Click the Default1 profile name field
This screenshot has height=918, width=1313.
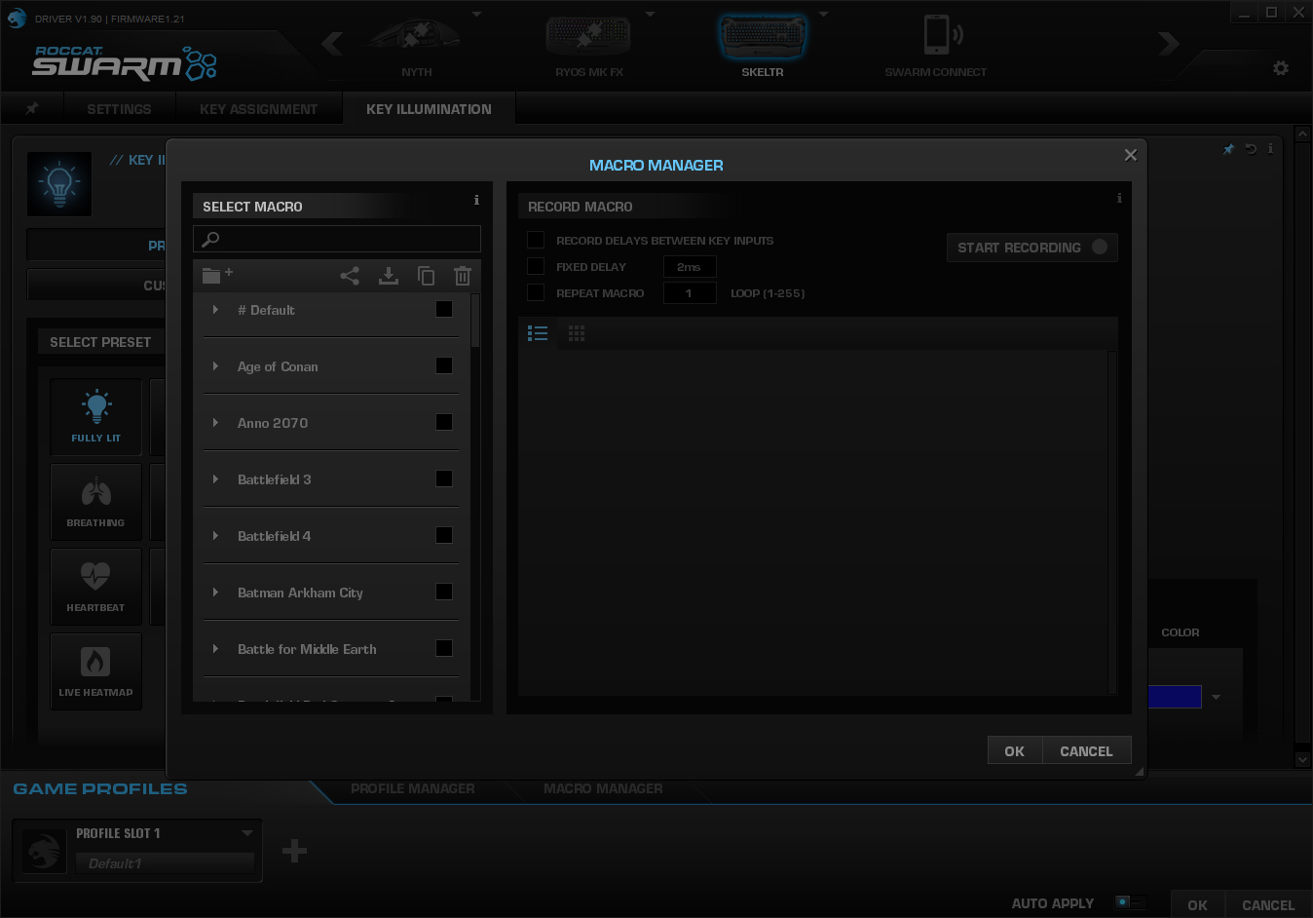[165, 863]
